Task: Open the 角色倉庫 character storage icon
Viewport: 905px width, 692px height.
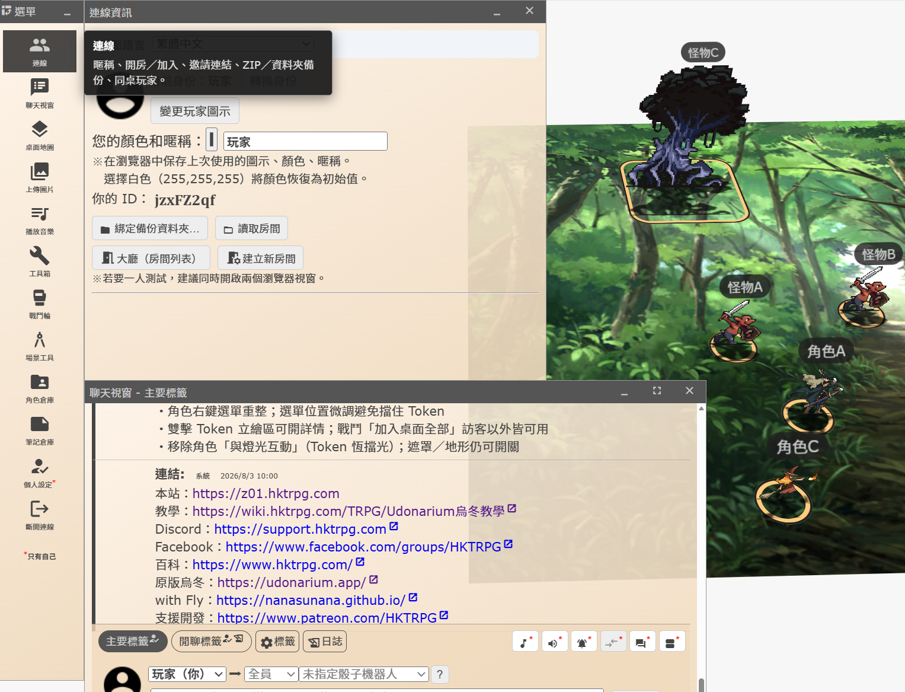Action: click(x=40, y=388)
